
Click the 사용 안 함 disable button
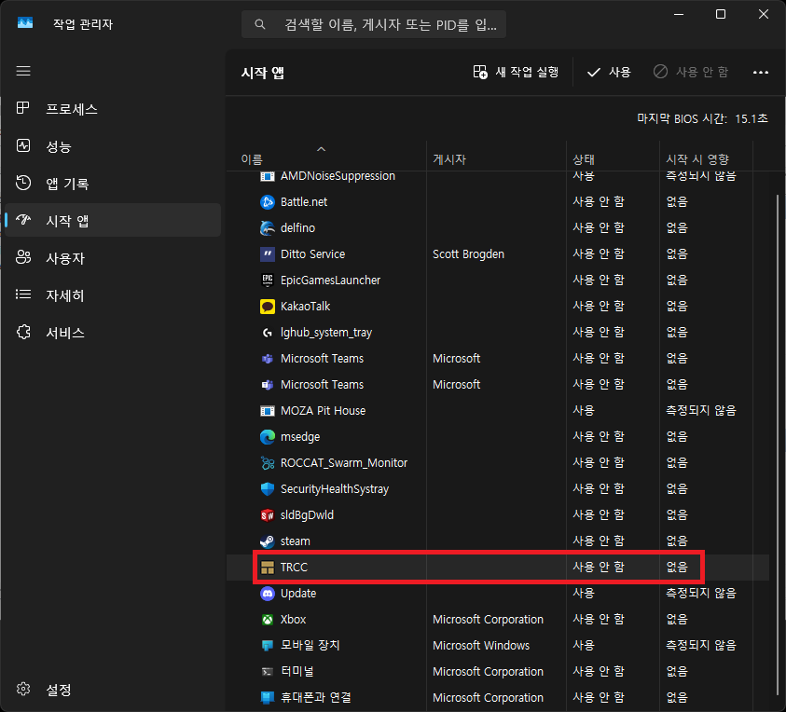coord(691,72)
